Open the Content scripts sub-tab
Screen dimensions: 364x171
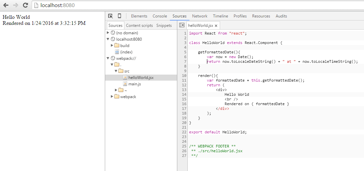[139, 26]
